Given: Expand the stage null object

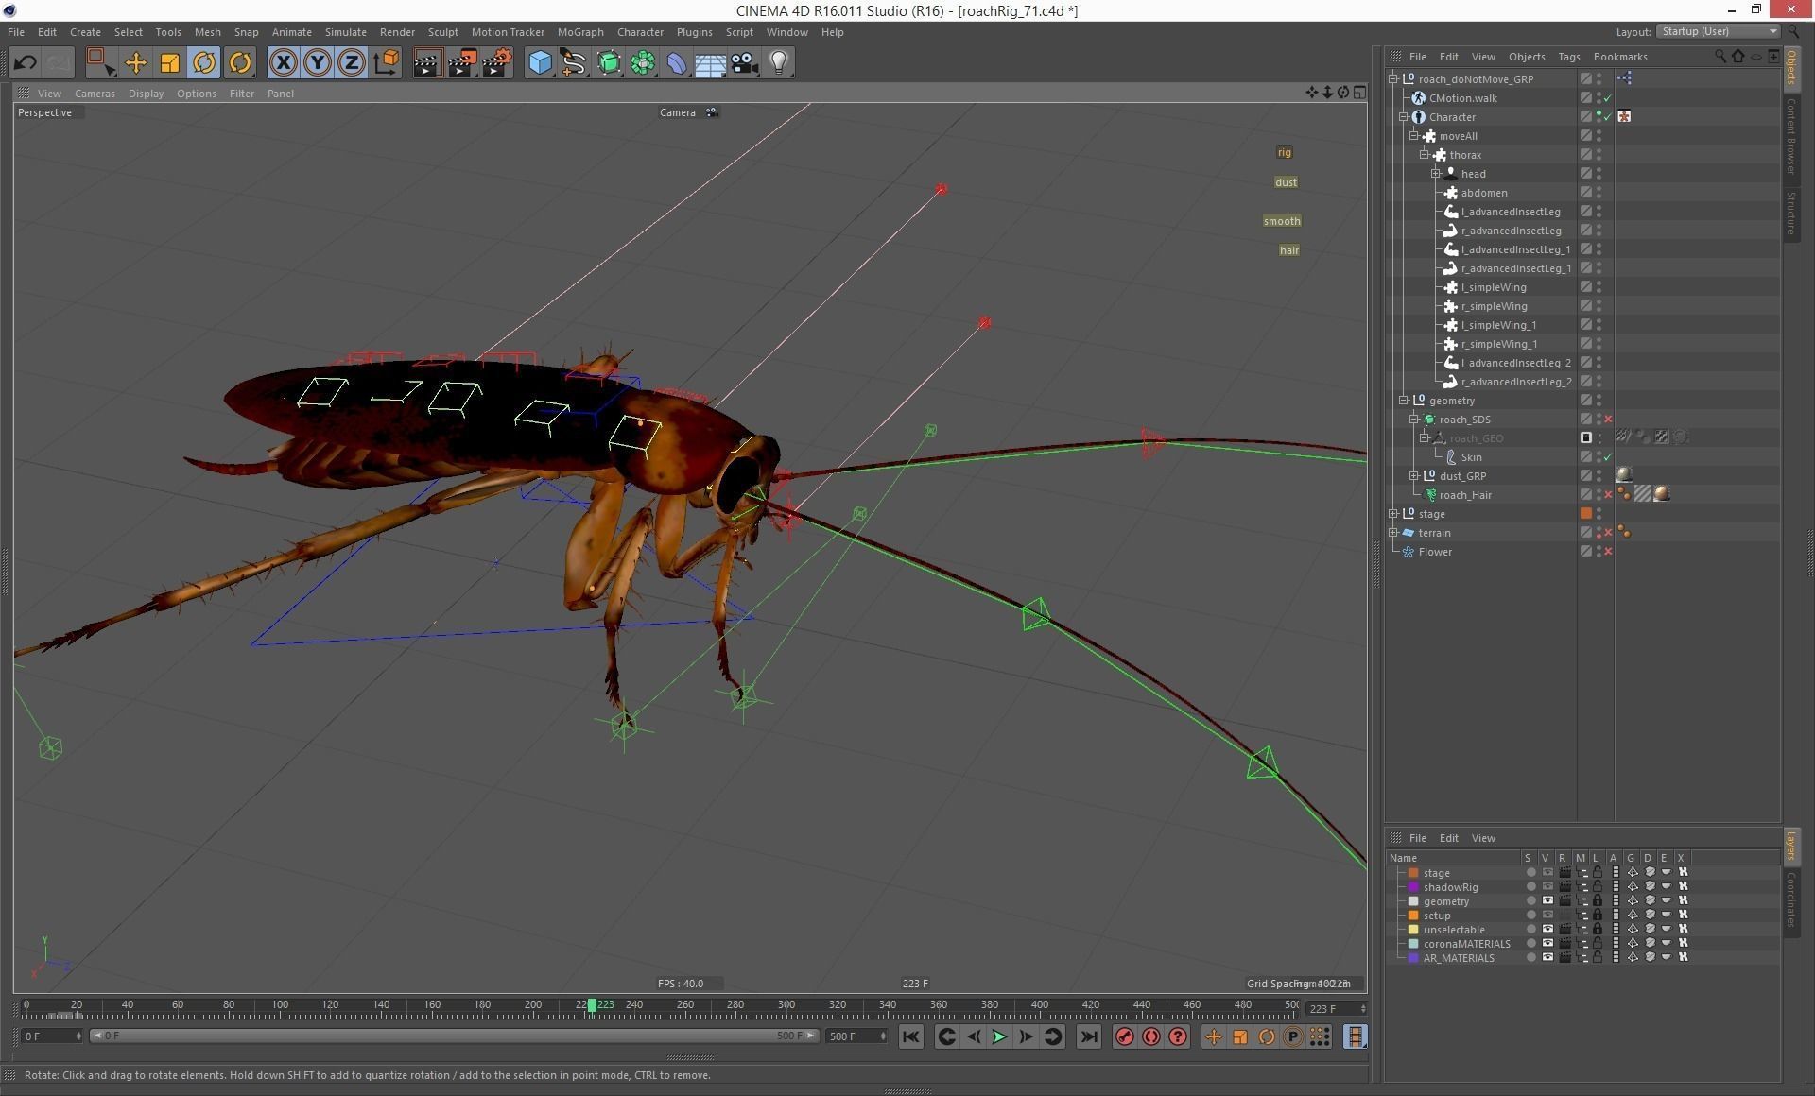Looking at the screenshot, I should point(1393,514).
